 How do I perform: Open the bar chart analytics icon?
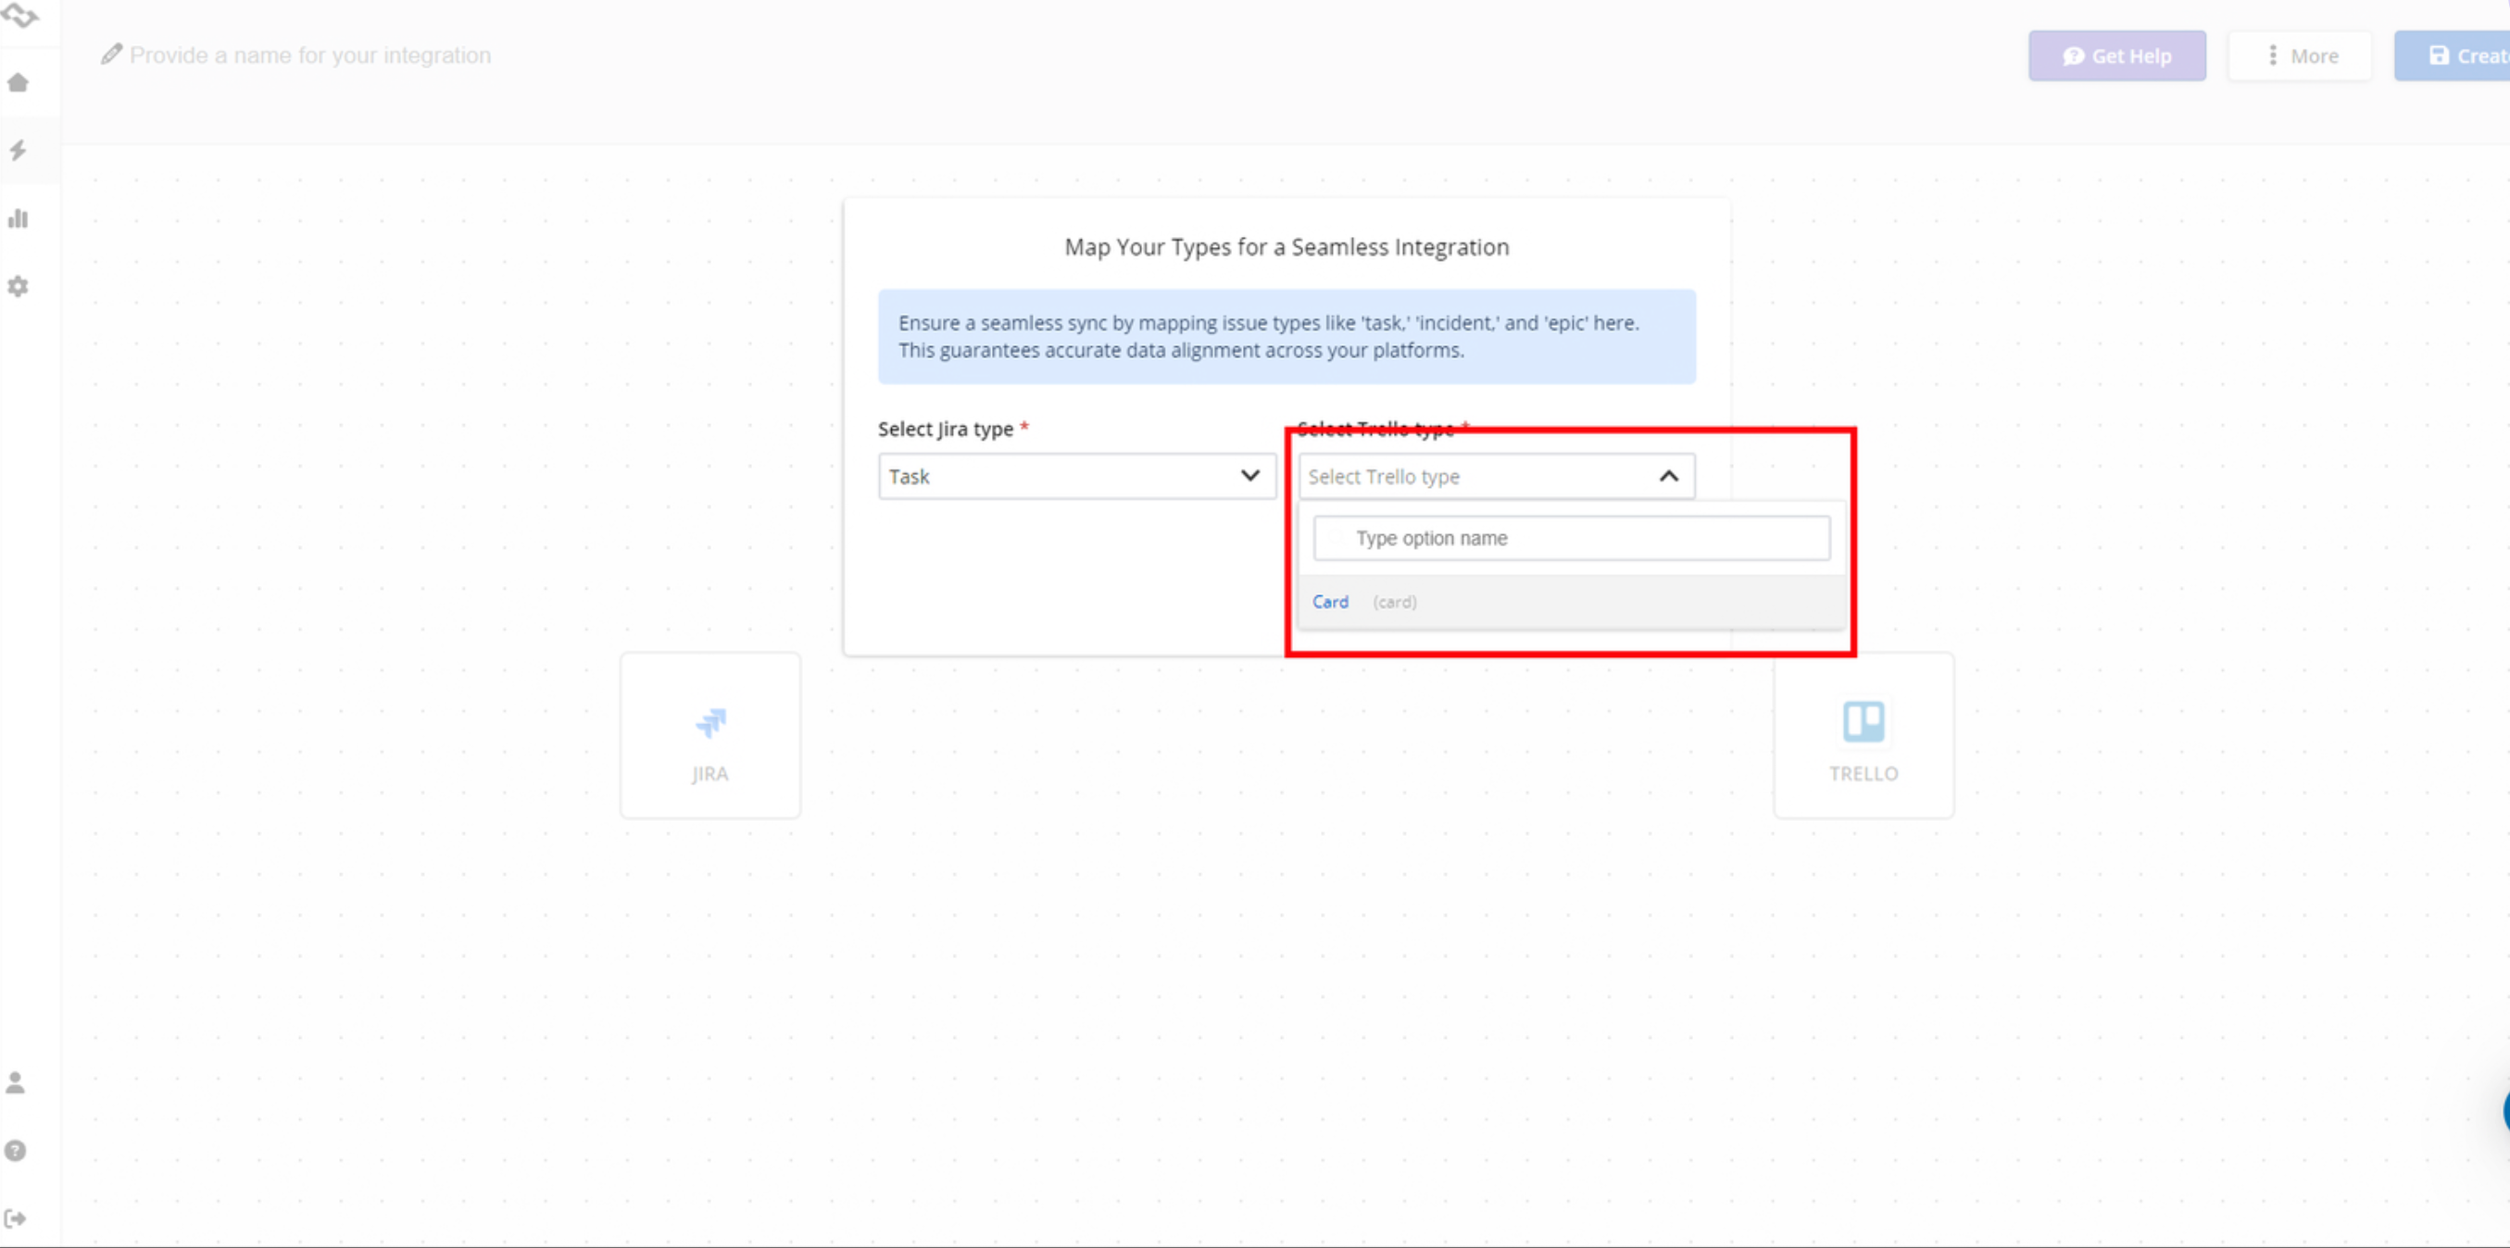pos(18,218)
